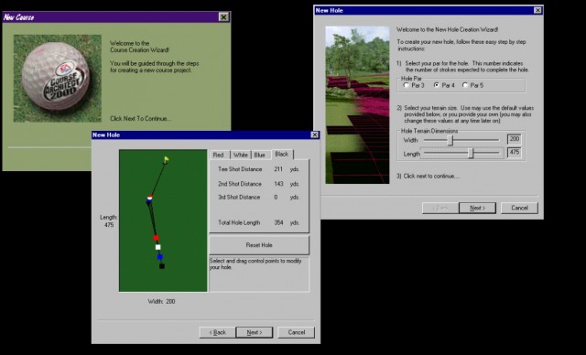The width and height of the screenshot is (586, 355).
Task: Choose the Par 5 radio button
Action: (465, 85)
